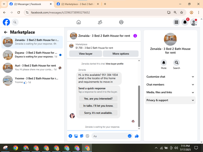Open the volume control in system tray
The height and width of the screenshot is (152, 203).
176,148
